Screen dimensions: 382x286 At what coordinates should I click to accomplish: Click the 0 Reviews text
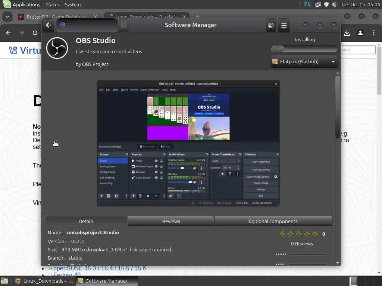pyautogui.click(x=301, y=244)
